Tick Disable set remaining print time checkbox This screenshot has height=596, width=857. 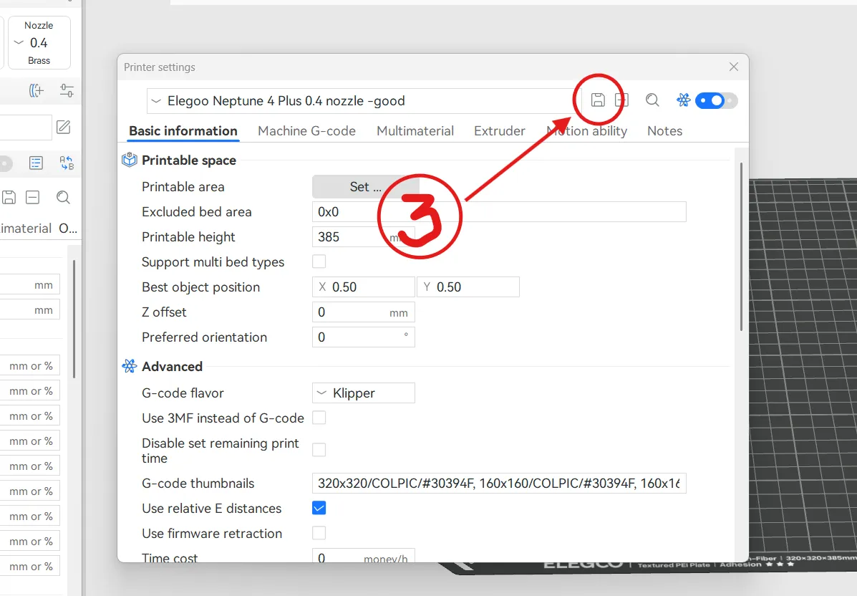tap(319, 449)
